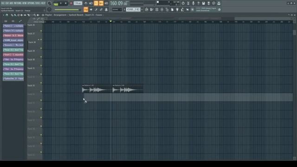Click the render/export audio icon
This screenshot has height=167, width=297.
pos(208,3)
